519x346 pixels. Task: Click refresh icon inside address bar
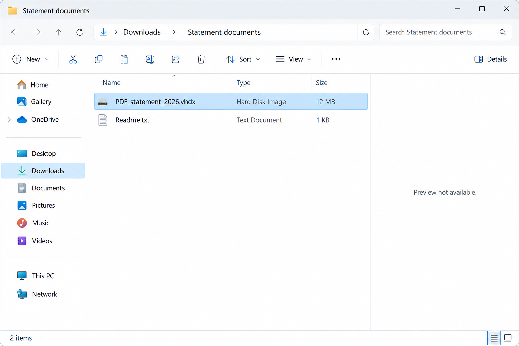click(x=366, y=32)
